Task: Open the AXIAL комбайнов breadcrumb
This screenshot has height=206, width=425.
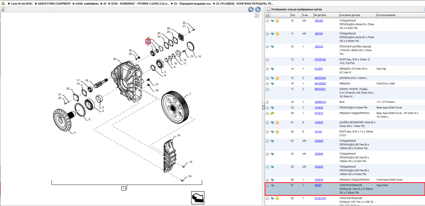Action: [87, 4]
